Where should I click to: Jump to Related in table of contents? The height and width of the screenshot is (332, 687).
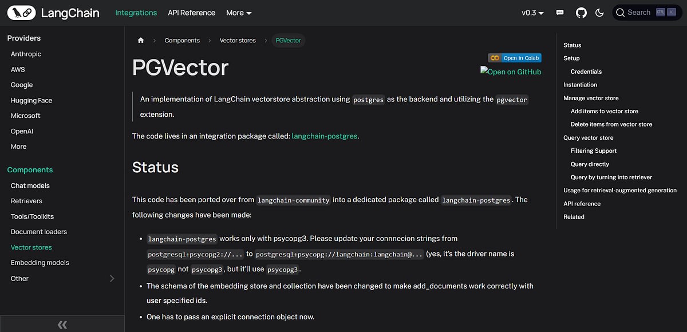574,217
